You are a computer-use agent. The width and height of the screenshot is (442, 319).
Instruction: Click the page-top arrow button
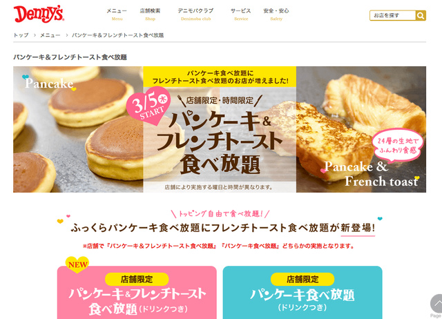click(436, 304)
